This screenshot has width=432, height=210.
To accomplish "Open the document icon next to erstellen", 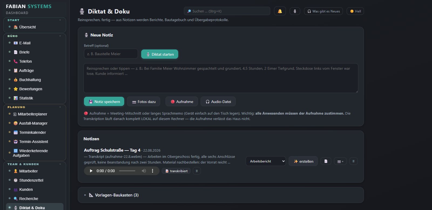I will 326,161.
